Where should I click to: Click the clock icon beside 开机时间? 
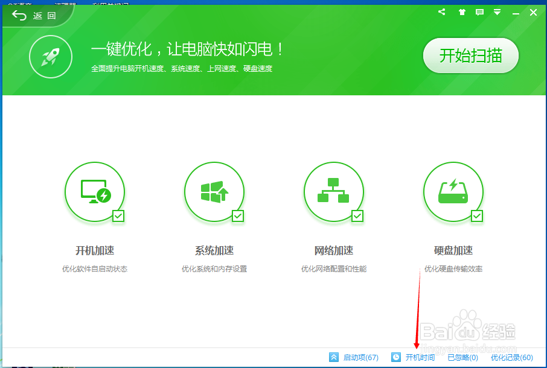tap(395, 357)
